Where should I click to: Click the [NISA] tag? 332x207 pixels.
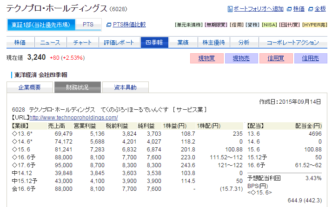click(269, 25)
